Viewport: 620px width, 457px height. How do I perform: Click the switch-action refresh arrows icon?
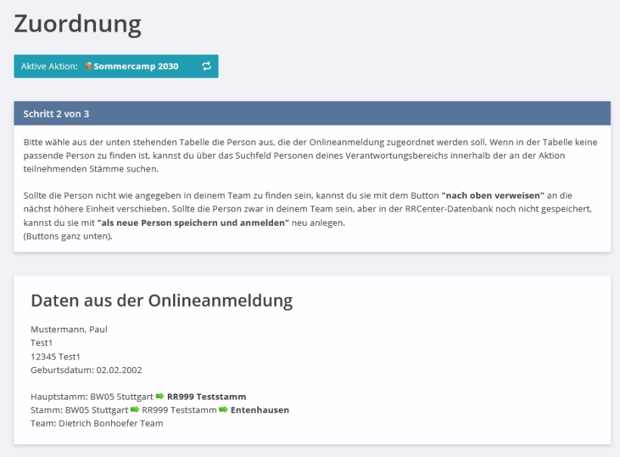[206, 66]
